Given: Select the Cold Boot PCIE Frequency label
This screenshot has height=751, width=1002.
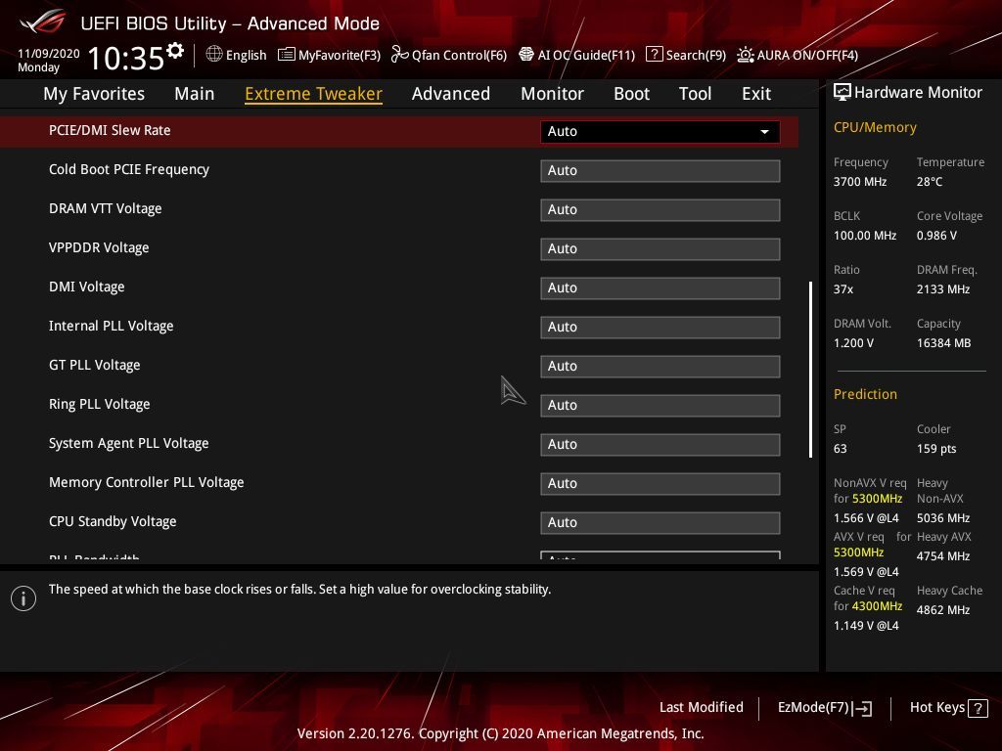Looking at the screenshot, I should click(x=129, y=169).
